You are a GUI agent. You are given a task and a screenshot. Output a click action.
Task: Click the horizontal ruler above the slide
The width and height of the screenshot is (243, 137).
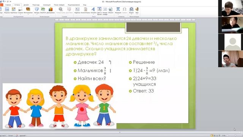point(125,20)
